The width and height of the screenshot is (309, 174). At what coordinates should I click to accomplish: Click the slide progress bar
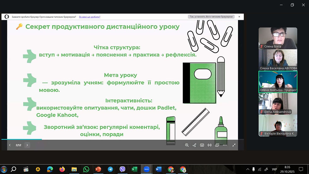123,139
